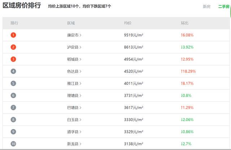The image size is (231, 150).
Task: Click the gray rank 4 badge
Action: [x=13, y=71]
